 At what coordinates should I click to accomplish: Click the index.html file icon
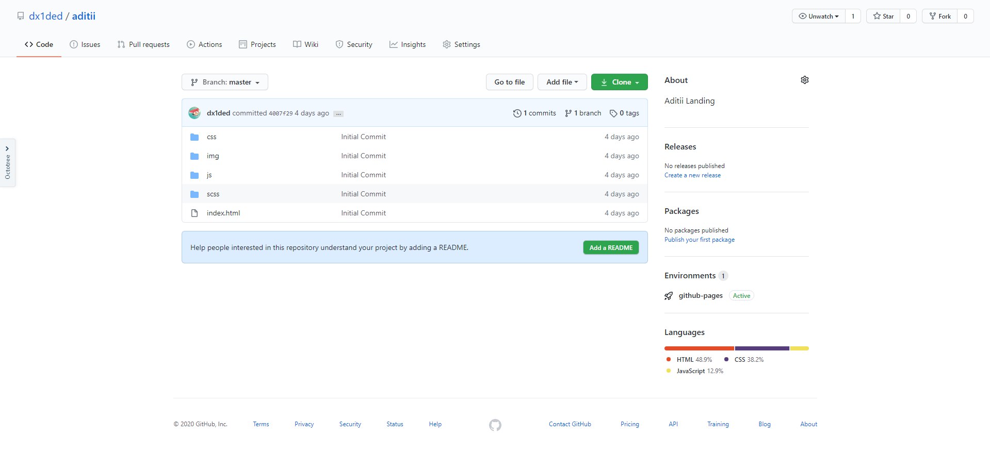click(194, 213)
